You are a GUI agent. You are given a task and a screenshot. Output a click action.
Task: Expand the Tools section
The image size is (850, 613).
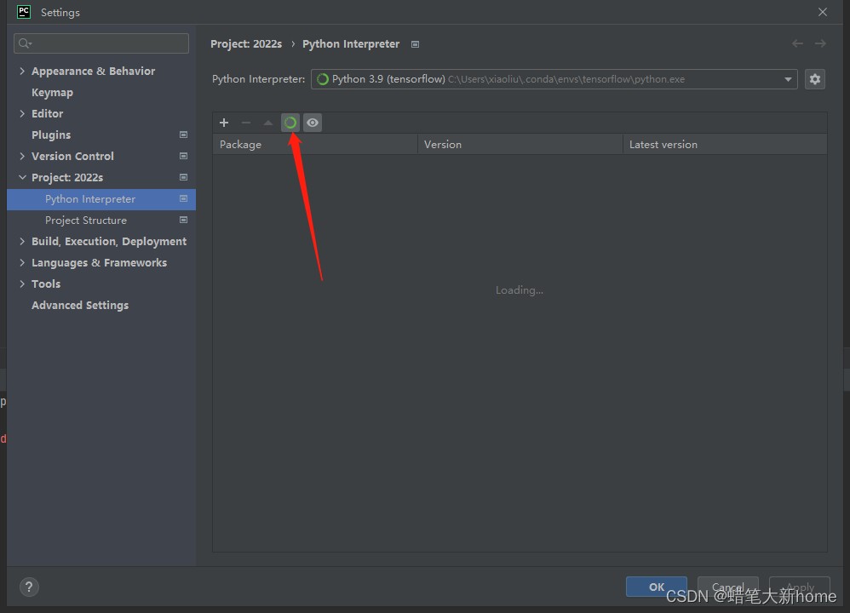[x=22, y=284]
